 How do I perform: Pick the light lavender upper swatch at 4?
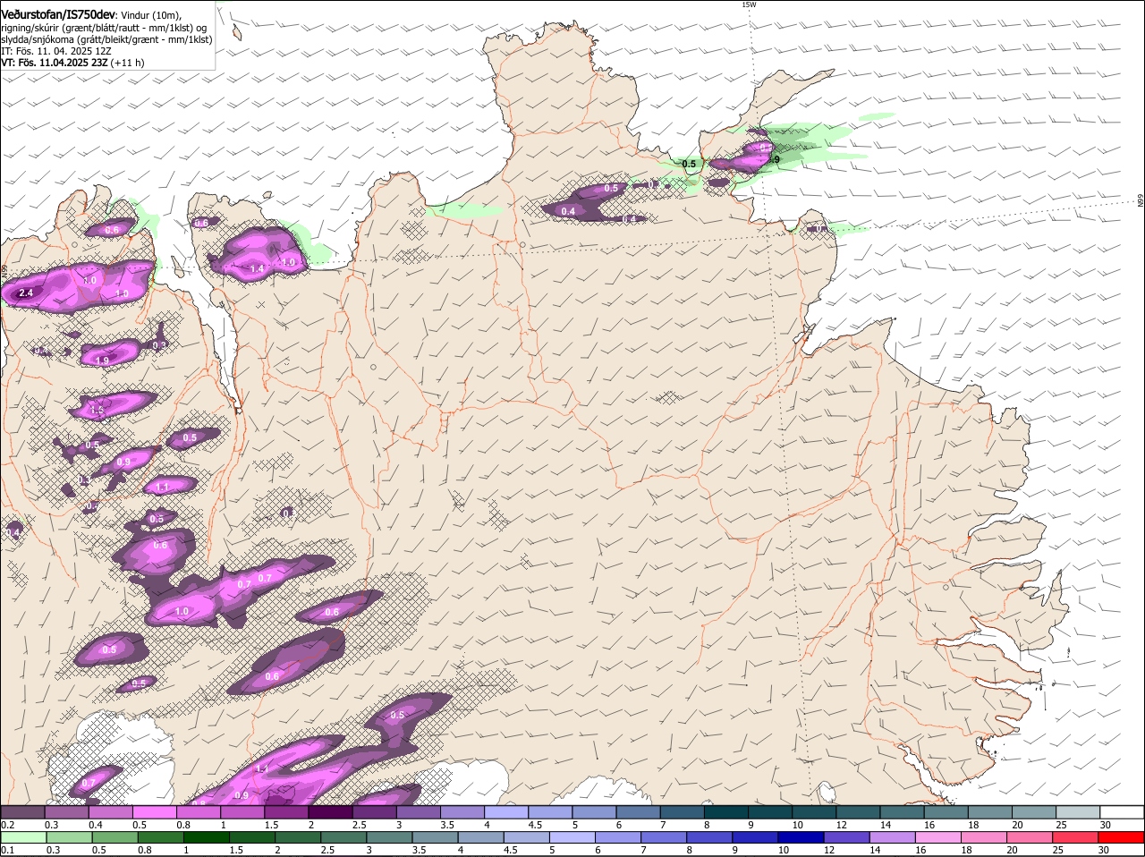coord(505,812)
